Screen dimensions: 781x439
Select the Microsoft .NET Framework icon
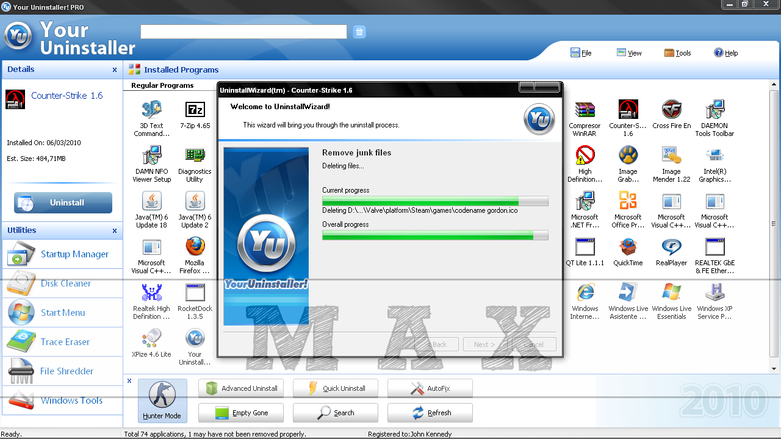(x=585, y=201)
